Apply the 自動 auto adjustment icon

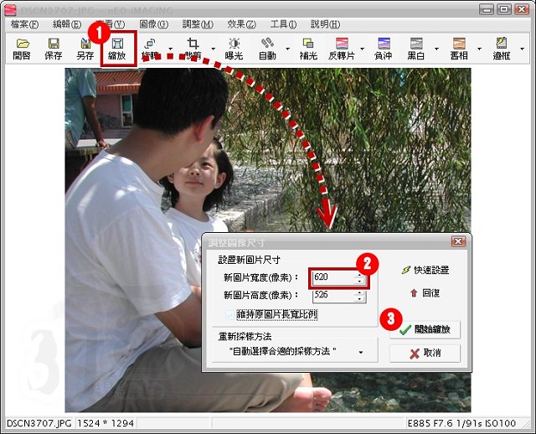pyautogui.click(x=267, y=49)
